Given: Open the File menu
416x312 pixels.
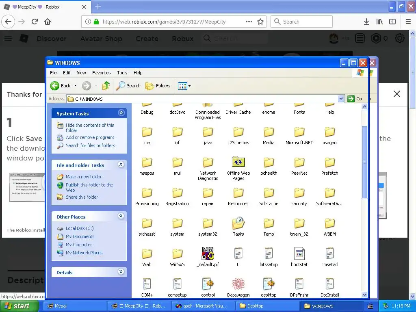Looking at the screenshot, I should point(53,73).
